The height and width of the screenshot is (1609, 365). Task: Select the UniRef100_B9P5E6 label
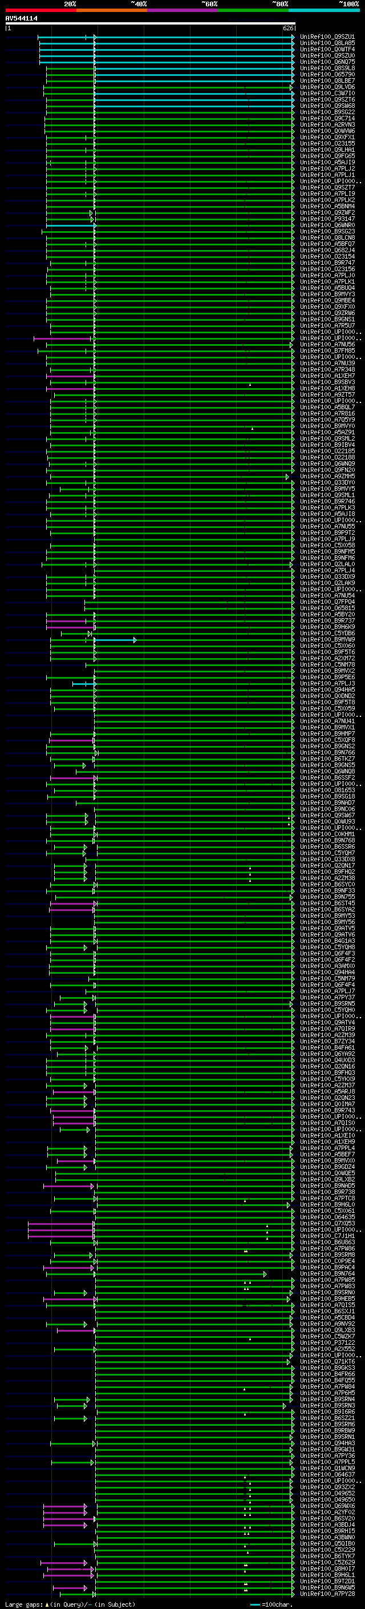[x=327, y=677]
